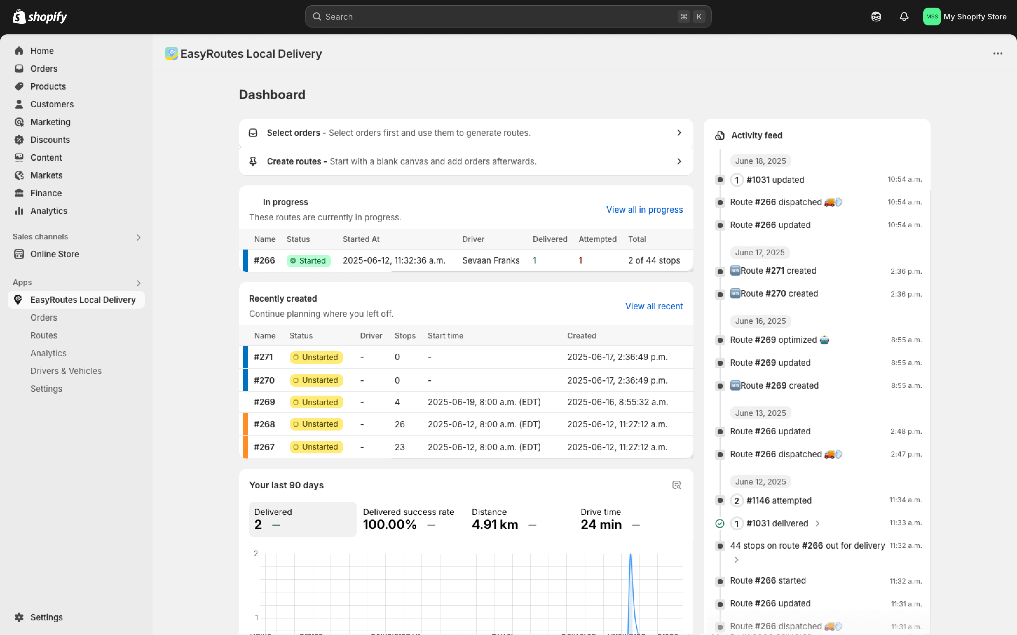This screenshot has height=635, width=1017.
Task: Click the Settings gear at bottom of sidebar
Action: [x=19, y=617]
